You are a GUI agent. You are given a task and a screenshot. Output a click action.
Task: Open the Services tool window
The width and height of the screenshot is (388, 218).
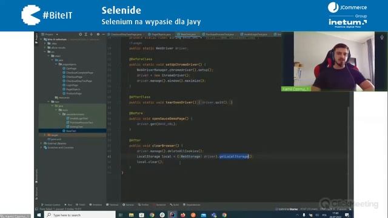click(x=128, y=205)
